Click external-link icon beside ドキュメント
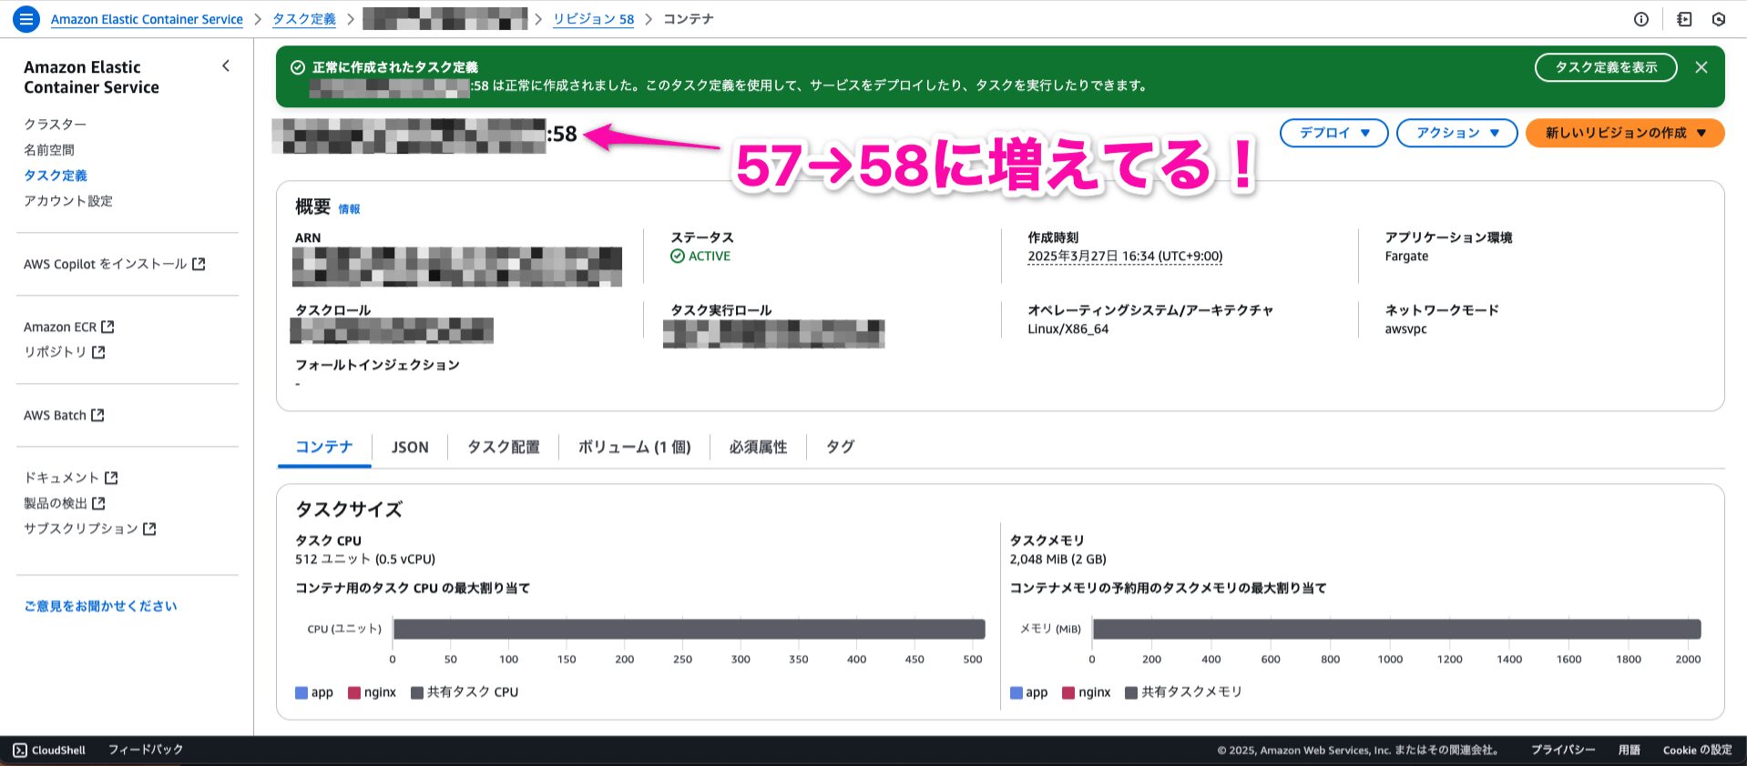This screenshot has width=1747, height=766. coord(111,478)
